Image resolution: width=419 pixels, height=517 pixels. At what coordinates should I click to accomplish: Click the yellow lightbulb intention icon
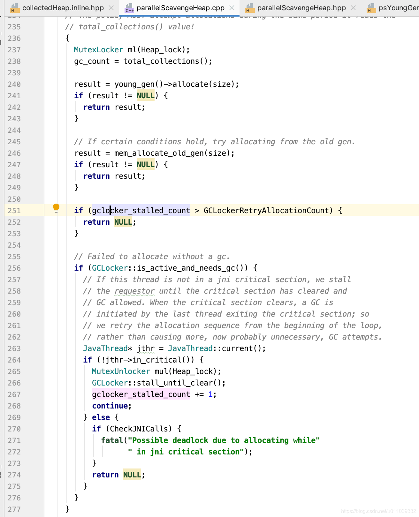pyautogui.click(x=56, y=208)
